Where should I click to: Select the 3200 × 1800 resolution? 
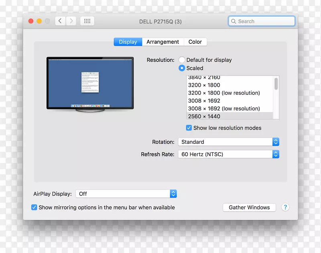click(203, 85)
